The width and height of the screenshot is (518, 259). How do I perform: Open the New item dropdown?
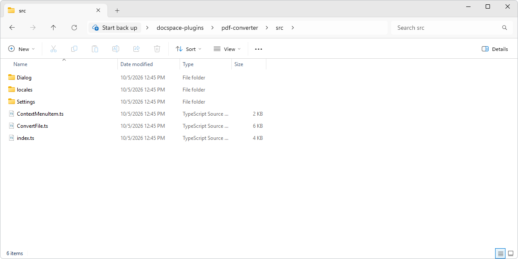[x=21, y=49]
